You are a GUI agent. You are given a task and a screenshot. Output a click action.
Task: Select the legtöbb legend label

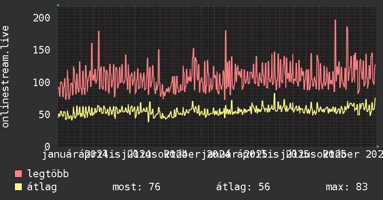pos(48,173)
